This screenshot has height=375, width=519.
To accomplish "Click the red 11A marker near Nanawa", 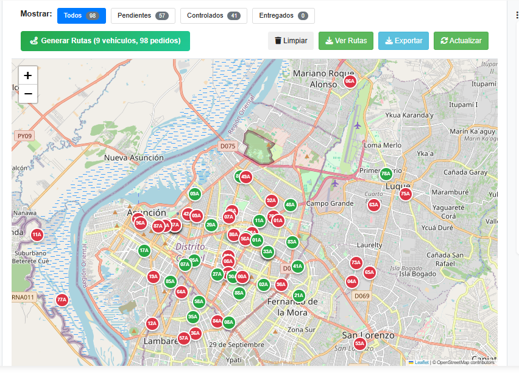I will [37, 234].
